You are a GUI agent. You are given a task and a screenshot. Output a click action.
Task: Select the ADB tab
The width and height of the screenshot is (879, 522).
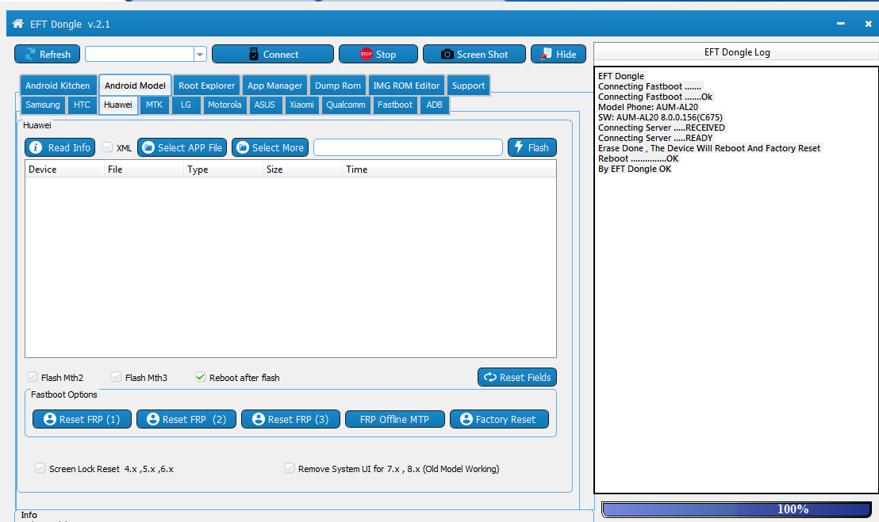pos(434,105)
